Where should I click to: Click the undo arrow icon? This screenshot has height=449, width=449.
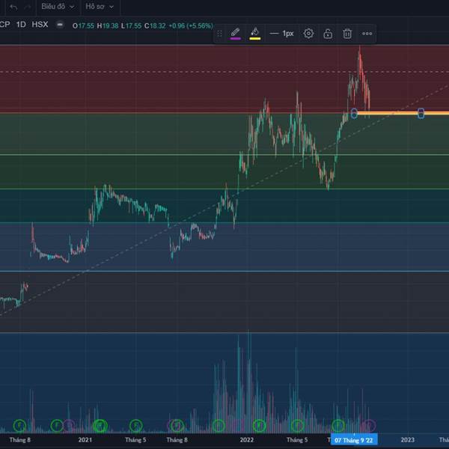coord(13,7)
